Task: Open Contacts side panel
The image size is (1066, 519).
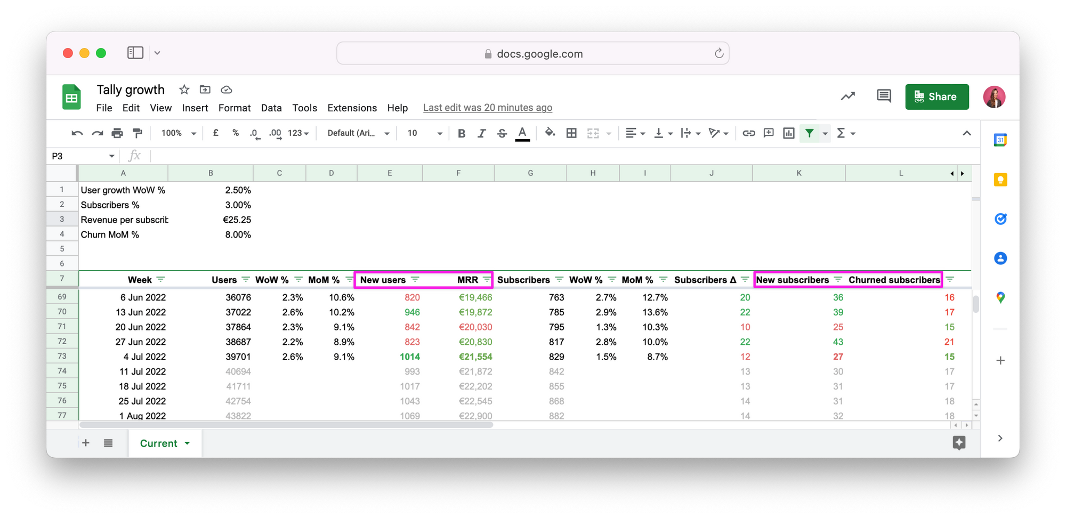Action: (1000, 258)
